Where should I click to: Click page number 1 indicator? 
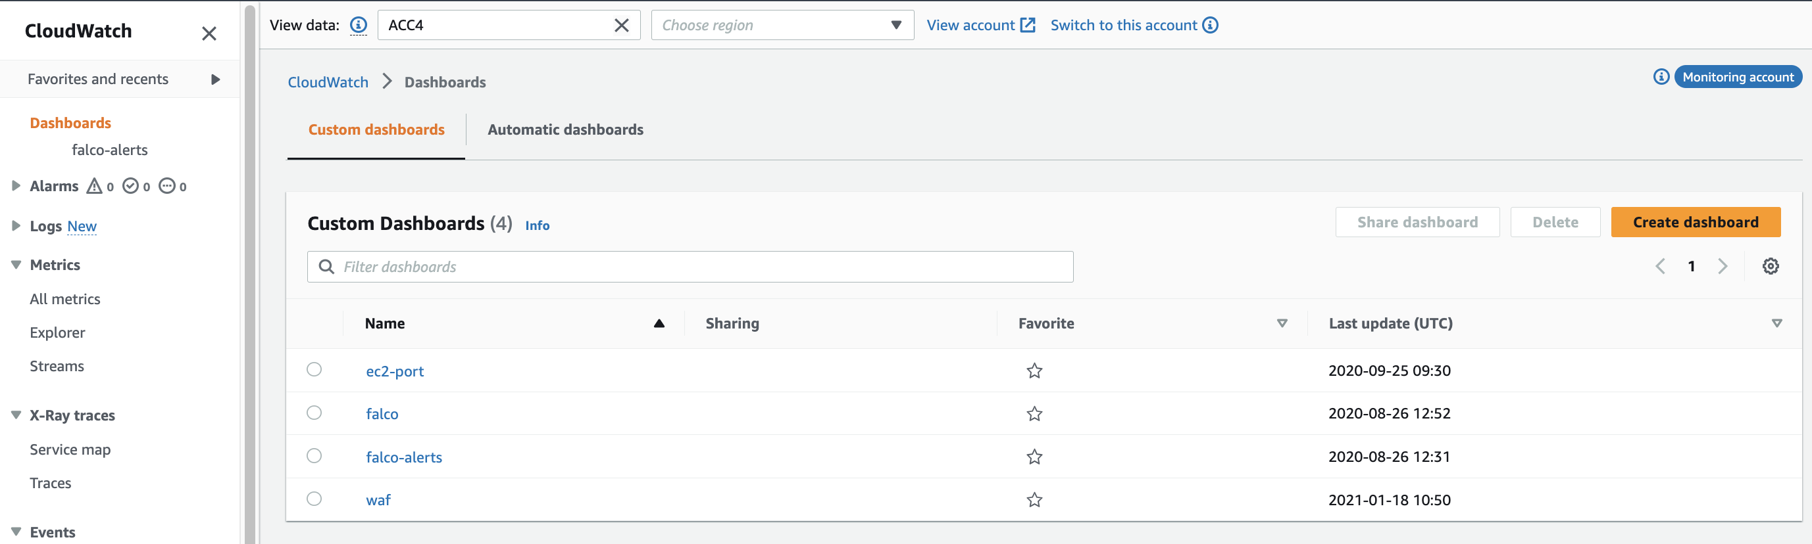click(1692, 266)
